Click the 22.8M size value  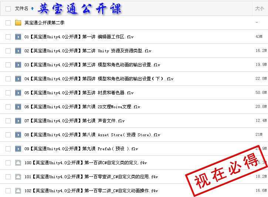pyautogui.click(x=261, y=78)
